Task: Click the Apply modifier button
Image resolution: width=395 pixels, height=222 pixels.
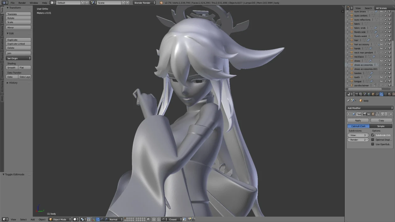Action: pos(358,120)
